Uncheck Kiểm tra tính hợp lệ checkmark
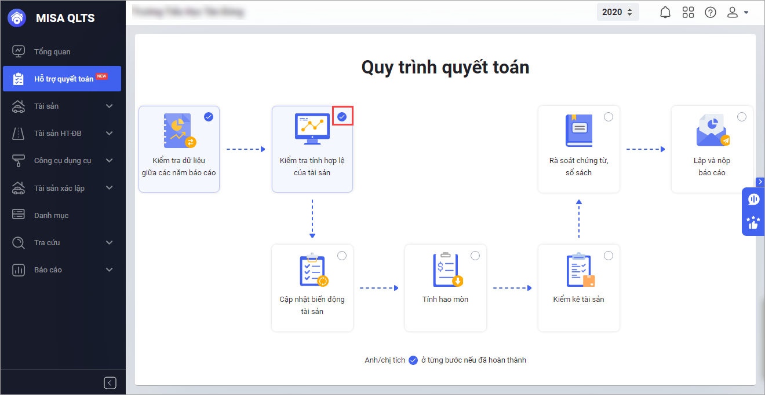765x395 pixels. click(x=342, y=117)
